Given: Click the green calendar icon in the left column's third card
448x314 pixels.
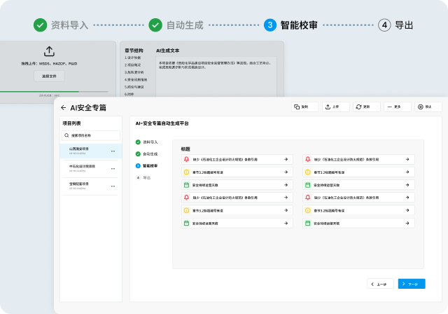Looking at the screenshot, I should point(187,185).
